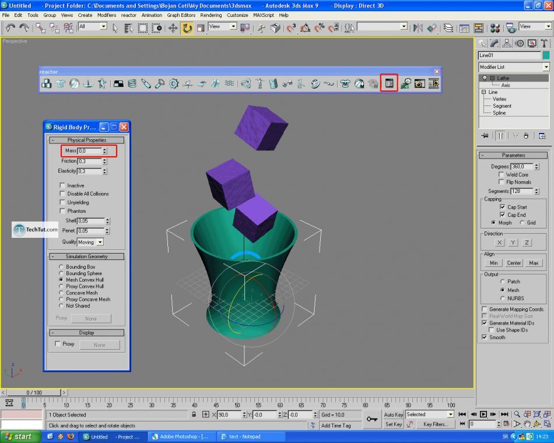
Task: Click the Y direction button
Action: point(513,242)
